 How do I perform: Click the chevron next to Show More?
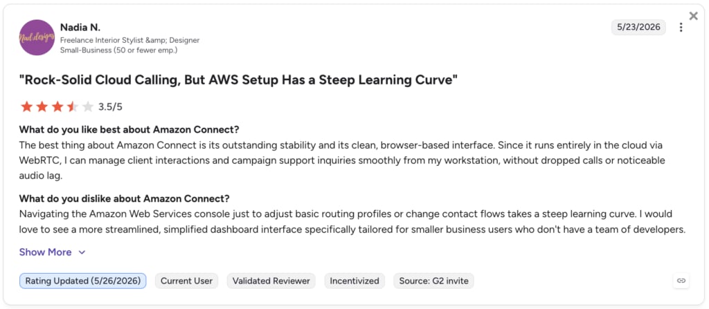[82, 252]
